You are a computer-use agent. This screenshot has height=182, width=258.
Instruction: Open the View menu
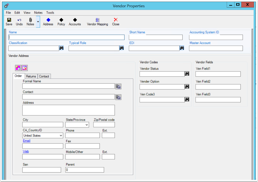27,13
